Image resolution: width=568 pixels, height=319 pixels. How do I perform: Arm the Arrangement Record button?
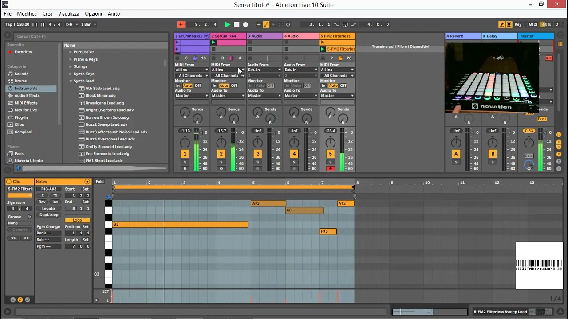pyautogui.click(x=245, y=25)
